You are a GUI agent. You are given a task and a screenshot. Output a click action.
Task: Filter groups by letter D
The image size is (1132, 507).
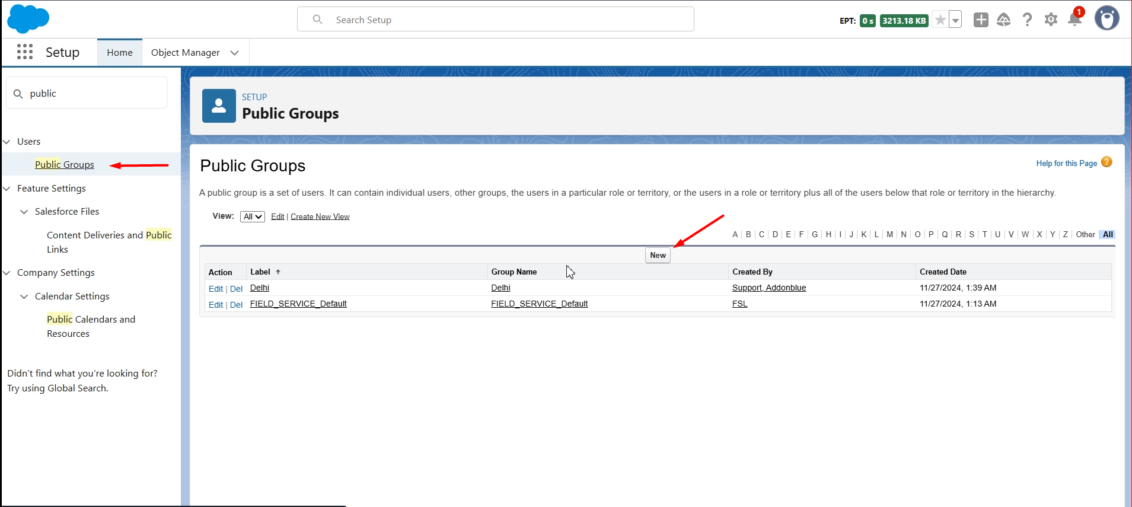click(x=775, y=234)
